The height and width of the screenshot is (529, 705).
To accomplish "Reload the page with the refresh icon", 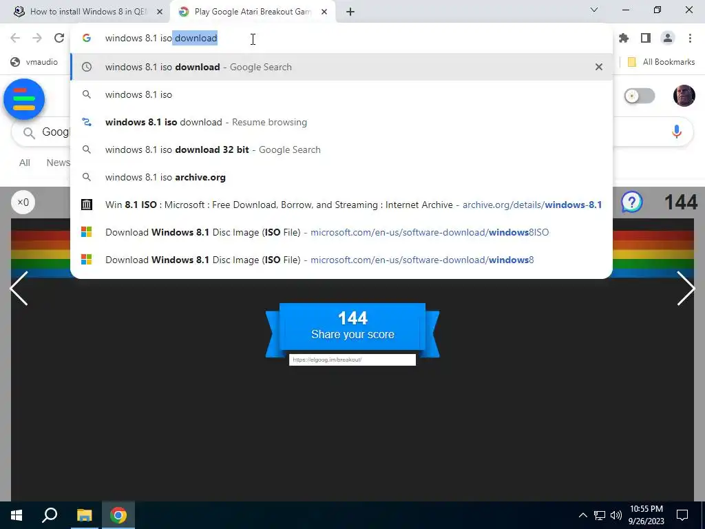I will click(59, 39).
